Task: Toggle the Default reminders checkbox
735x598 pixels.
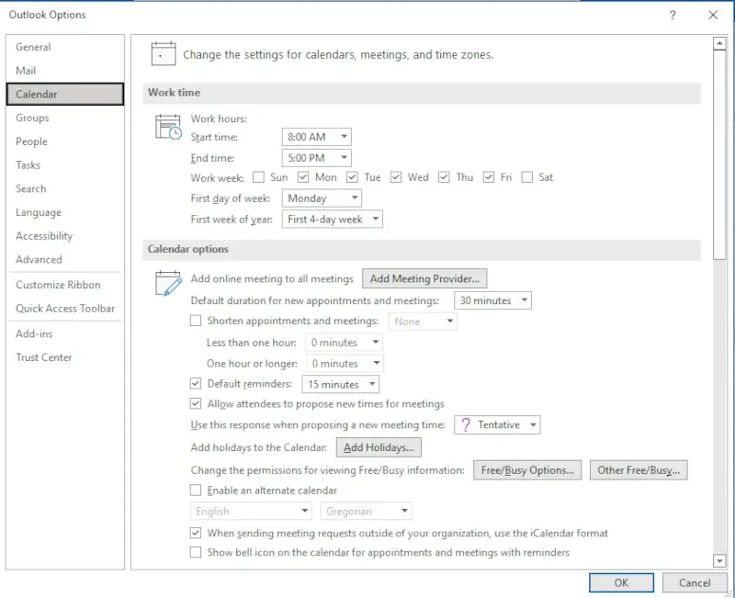Action: (196, 383)
